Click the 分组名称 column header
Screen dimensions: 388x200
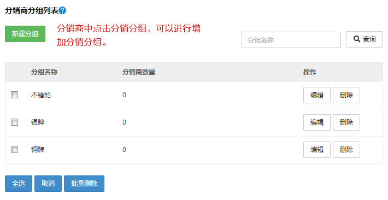click(44, 72)
